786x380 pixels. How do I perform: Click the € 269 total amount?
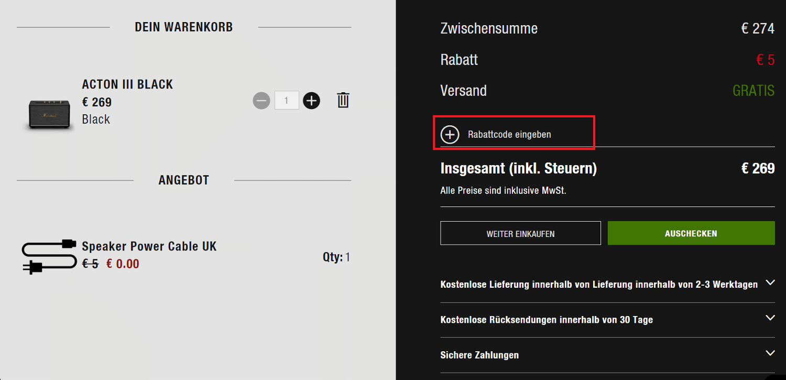pos(758,168)
